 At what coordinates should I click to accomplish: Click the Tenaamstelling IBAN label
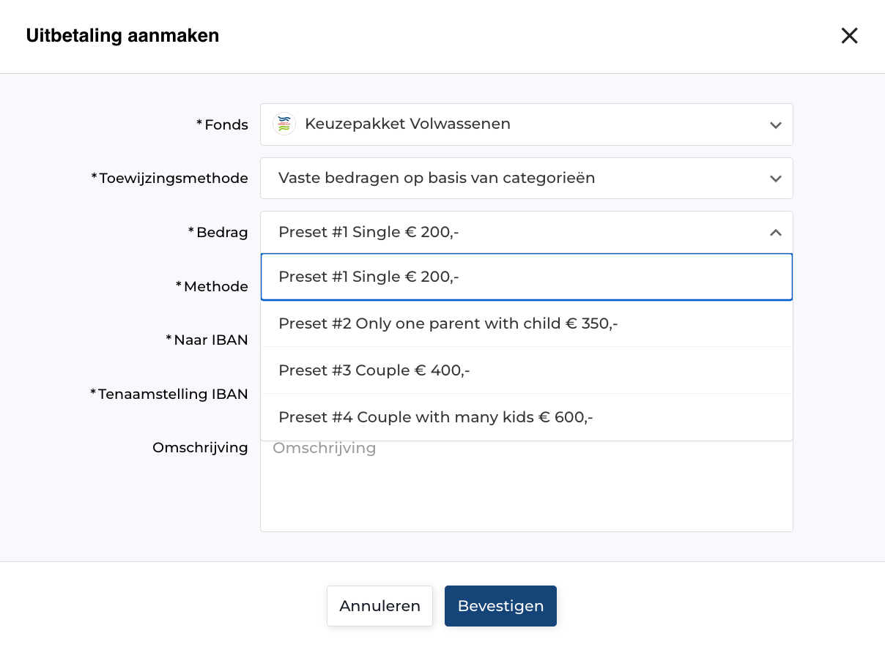(x=169, y=394)
